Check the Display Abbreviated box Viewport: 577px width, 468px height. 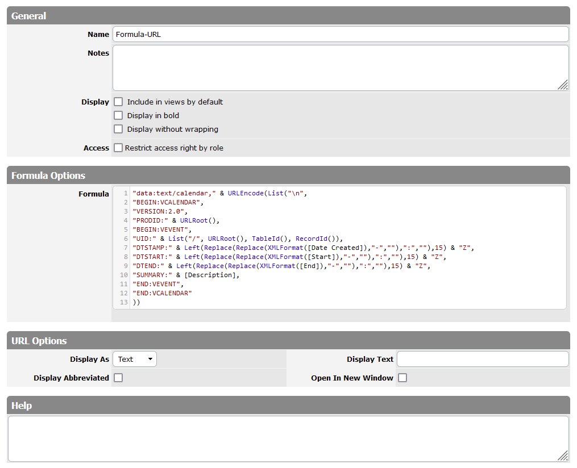click(x=118, y=378)
